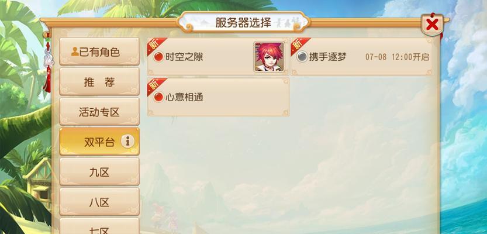Open the 活动专区 tab

[x=99, y=112]
